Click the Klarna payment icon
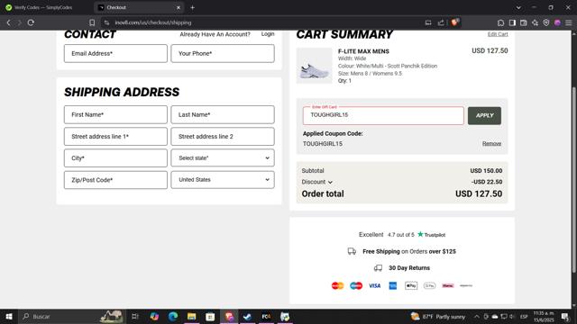Image resolution: width=577 pixels, height=324 pixels. click(x=448, y=285)
